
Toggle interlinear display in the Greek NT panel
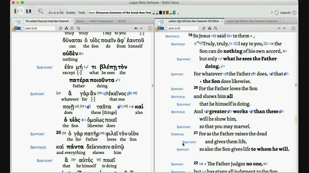tap(72, 28)
